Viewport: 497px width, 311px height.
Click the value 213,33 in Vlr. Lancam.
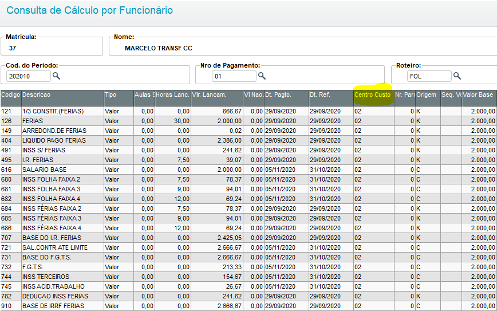[232, 267]
